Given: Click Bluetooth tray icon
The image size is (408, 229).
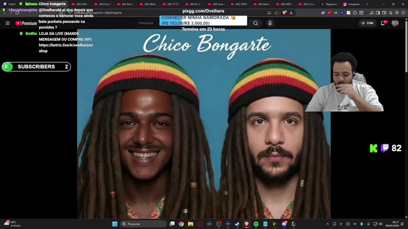Looking at the screenshot, I should click(361, 224).
